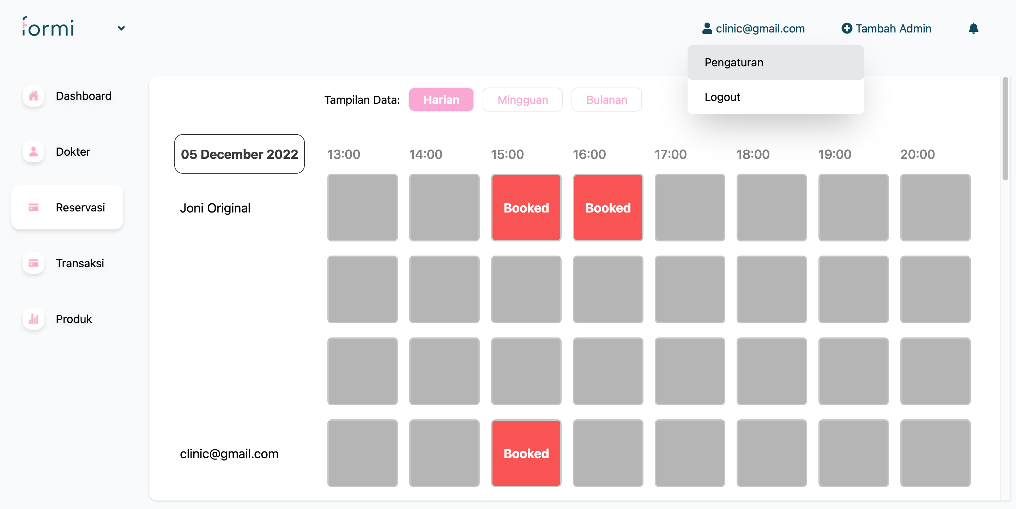Click the Transaksi card icon in sidebar
The image size is (1016, 509).
[x=34, y=263]
